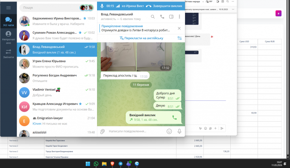Open the Teams apps grid icon
This screenshot has width=290, height=168.
223,2
